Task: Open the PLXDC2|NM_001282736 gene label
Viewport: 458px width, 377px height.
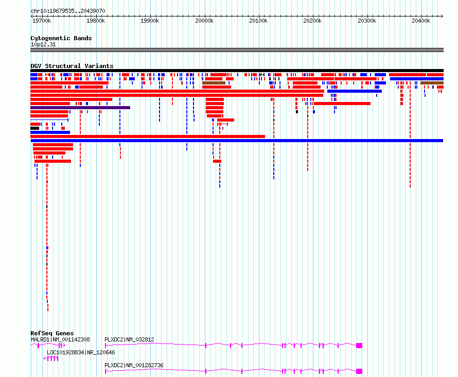Action: click(134, 365)
